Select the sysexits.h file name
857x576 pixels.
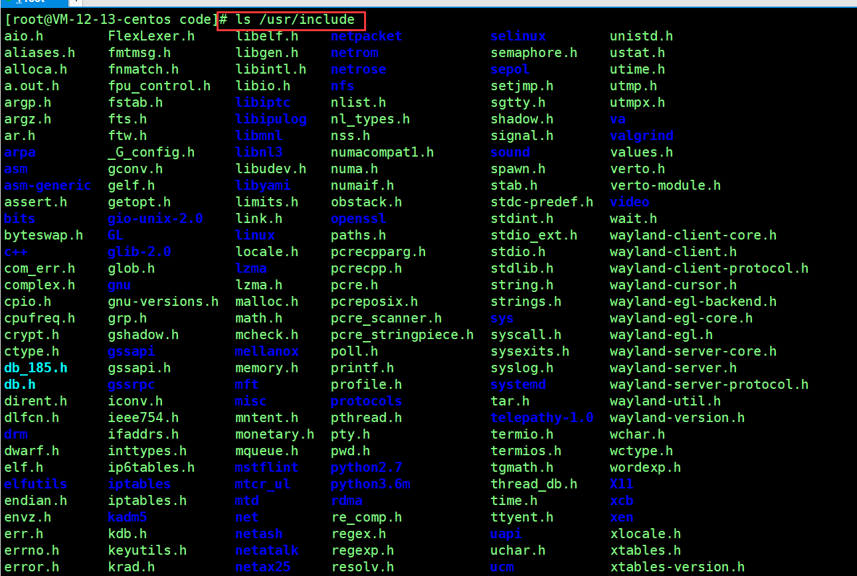(529, 352)
